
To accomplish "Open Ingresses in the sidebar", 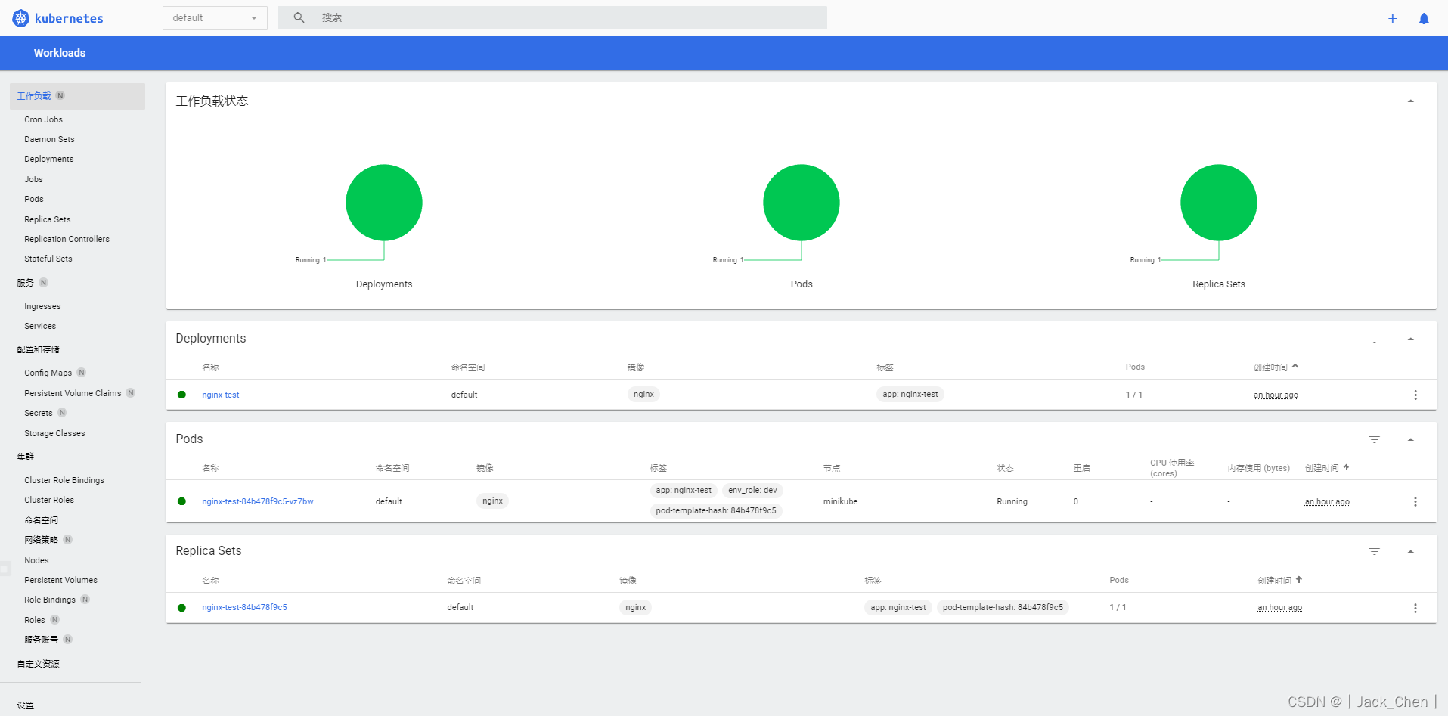I will point(42,306).
